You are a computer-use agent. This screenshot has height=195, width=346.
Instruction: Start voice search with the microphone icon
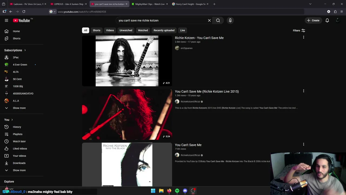(x=230, y=20)
